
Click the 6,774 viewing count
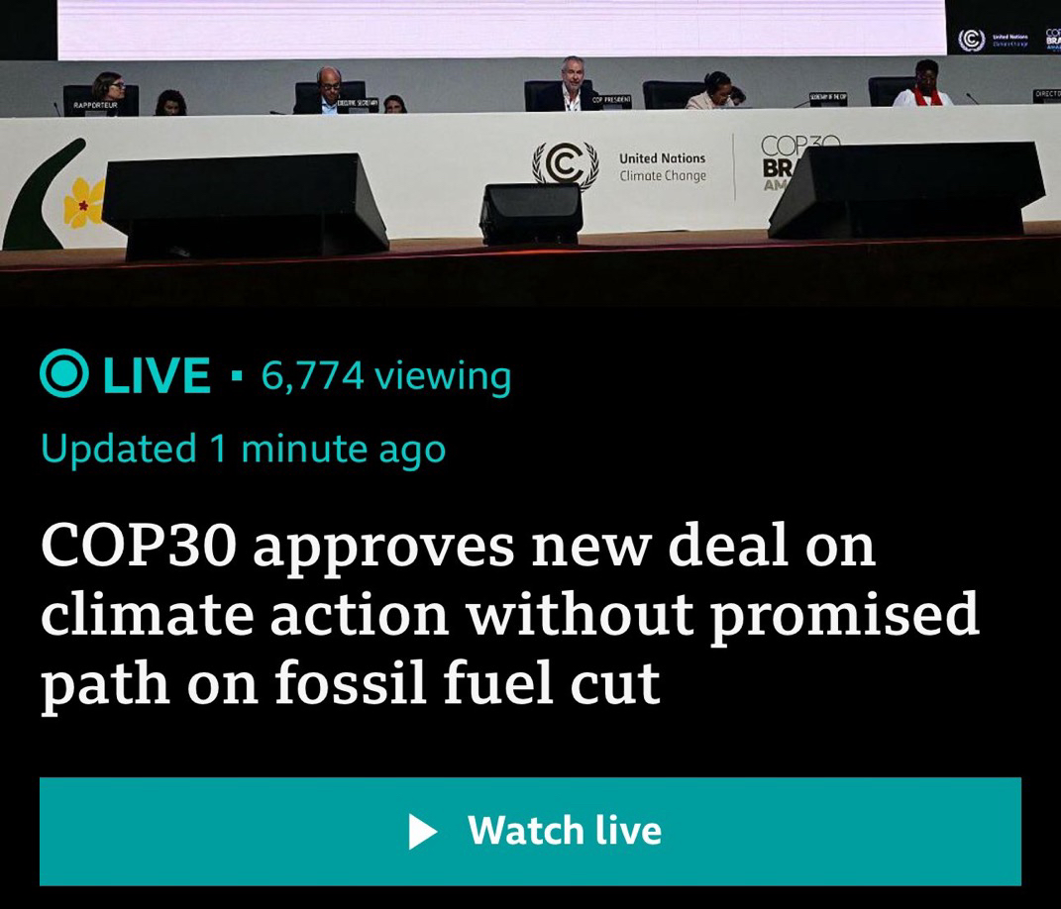click(x=385, y=376)
